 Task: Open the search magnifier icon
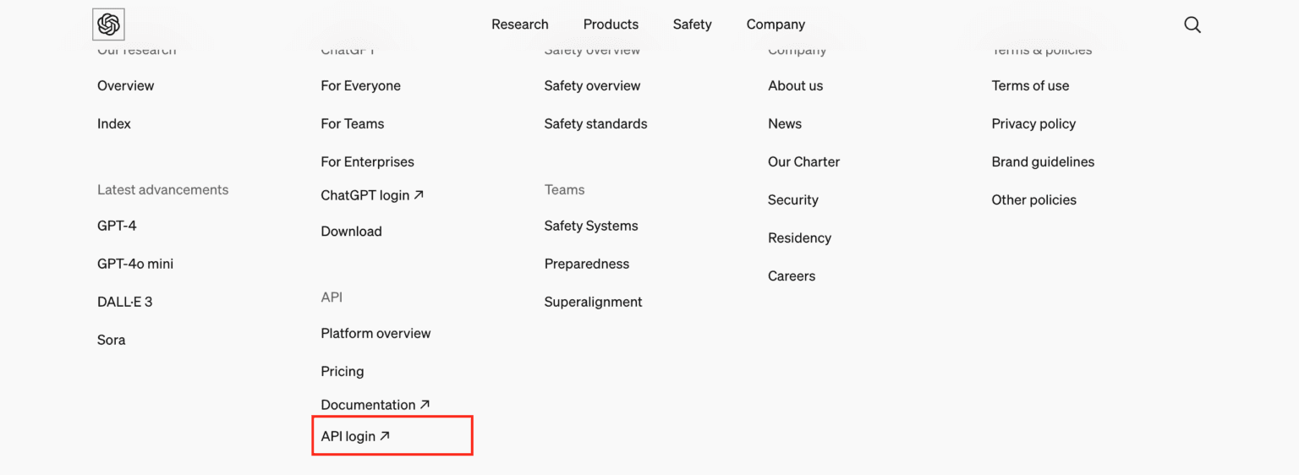[x=1192, y=25]
